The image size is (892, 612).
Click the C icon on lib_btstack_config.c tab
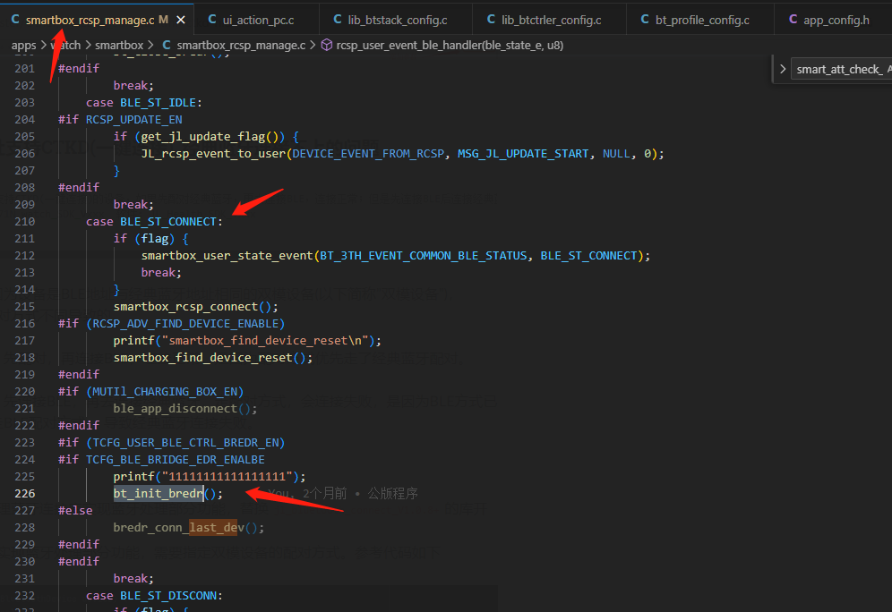click(x=338, y=20)
